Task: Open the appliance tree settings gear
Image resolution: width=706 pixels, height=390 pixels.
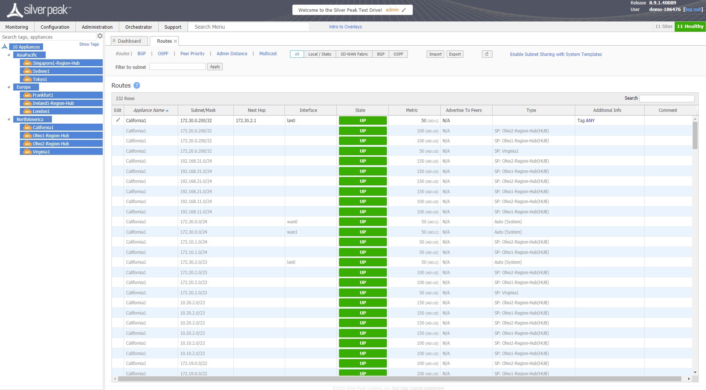Action: click(x=100, y=36)
